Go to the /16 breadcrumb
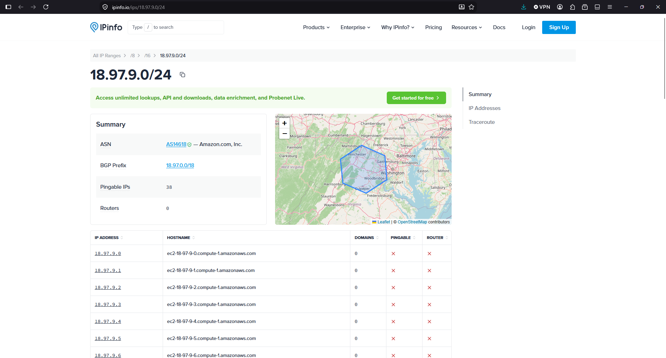 tap(147, 56)
